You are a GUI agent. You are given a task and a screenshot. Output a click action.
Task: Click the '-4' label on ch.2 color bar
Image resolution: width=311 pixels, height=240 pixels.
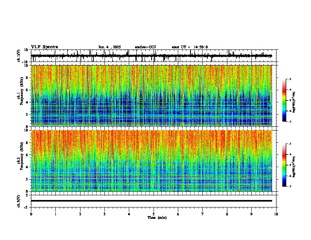click(290, 155)
